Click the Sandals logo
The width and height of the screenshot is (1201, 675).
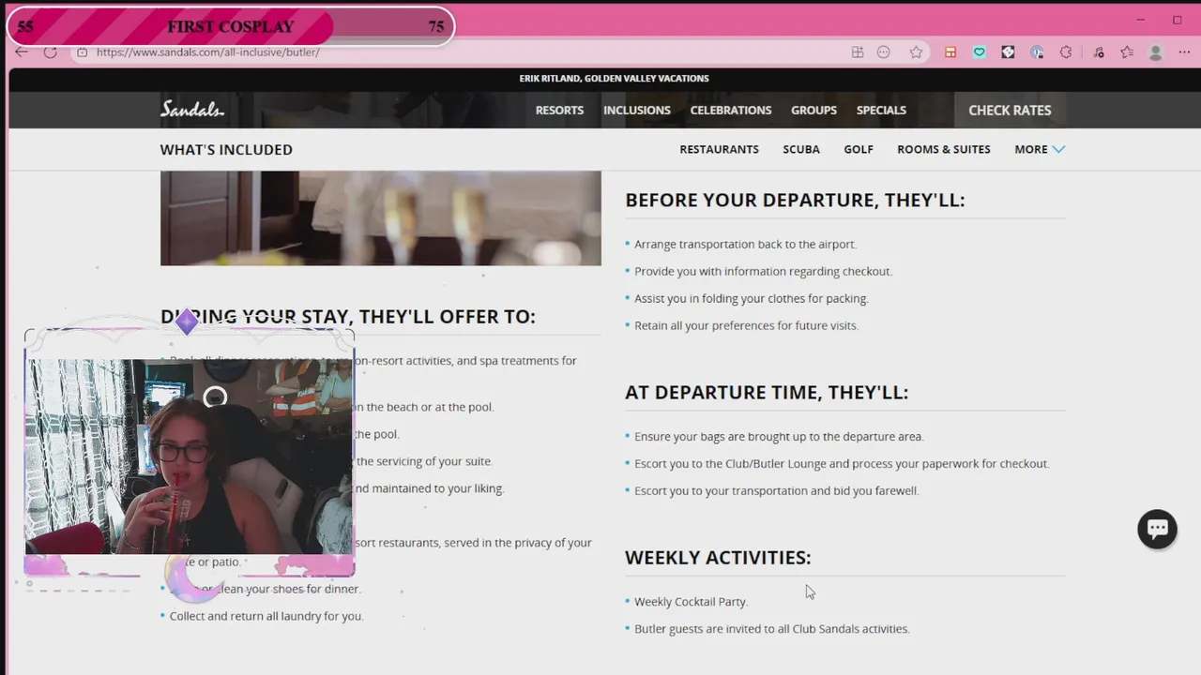(192, 110)
